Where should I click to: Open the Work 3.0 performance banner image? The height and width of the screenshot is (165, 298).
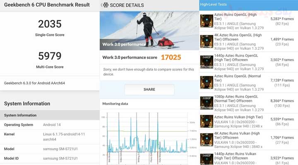149,31
